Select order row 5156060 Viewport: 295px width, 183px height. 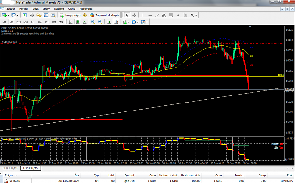point(149,181)
